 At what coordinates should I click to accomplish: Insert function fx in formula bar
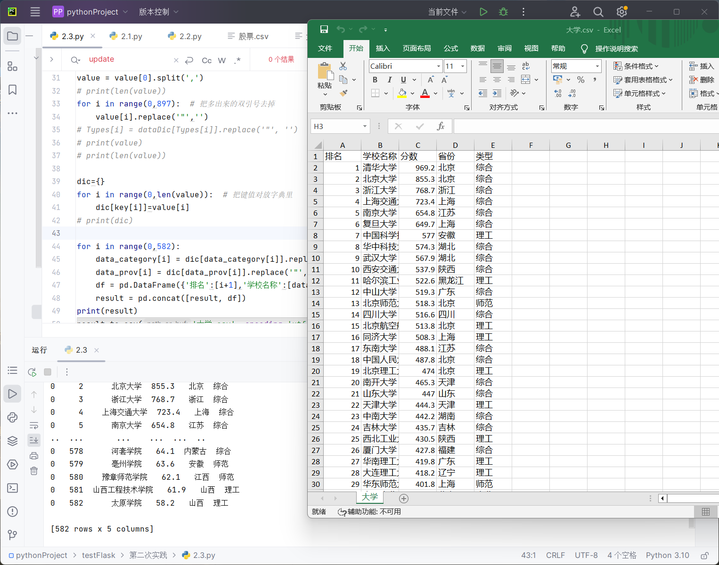pyautogui.click(x=441, y=126)
